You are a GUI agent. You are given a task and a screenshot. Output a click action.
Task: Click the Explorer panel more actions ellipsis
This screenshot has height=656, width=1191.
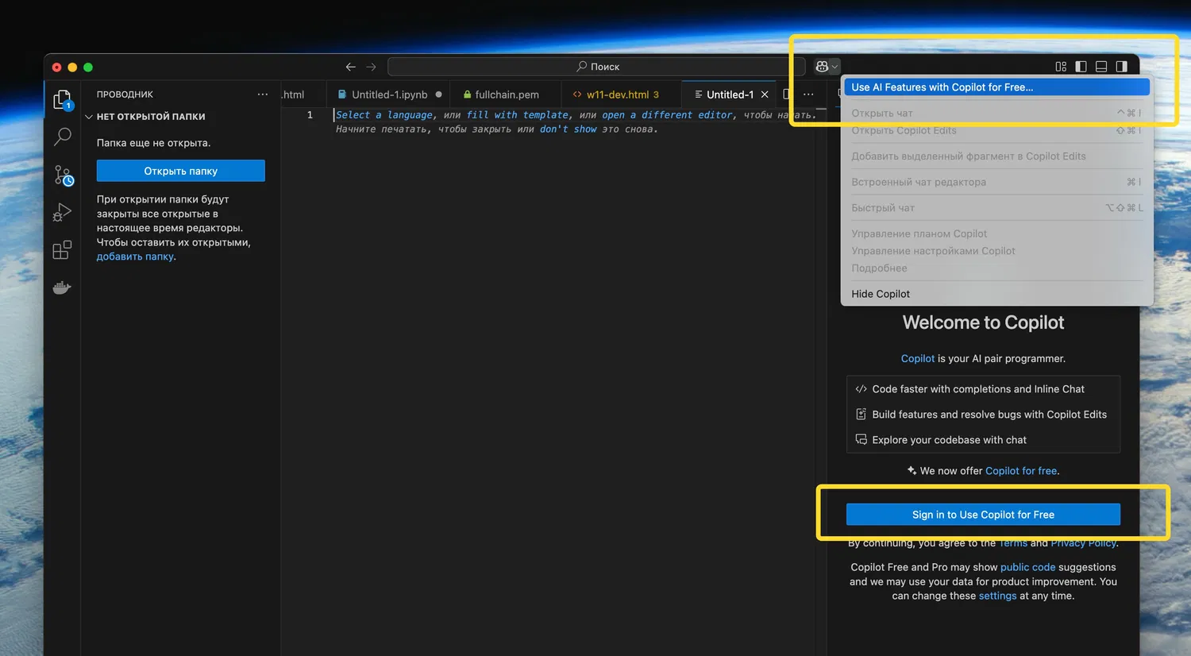pyautogui.click(x=263, y=95)
